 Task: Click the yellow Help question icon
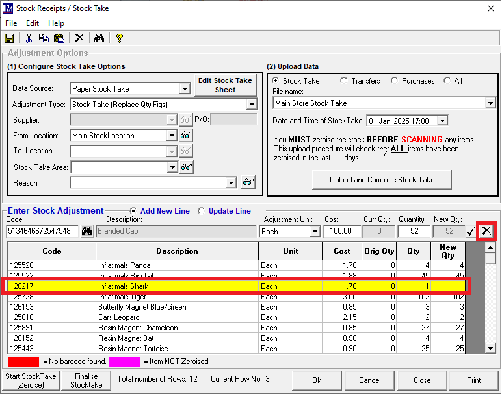pos(119,38)
